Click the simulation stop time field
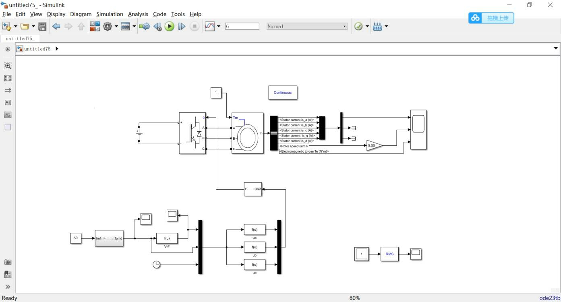The image size is (561, 302). 242,26
